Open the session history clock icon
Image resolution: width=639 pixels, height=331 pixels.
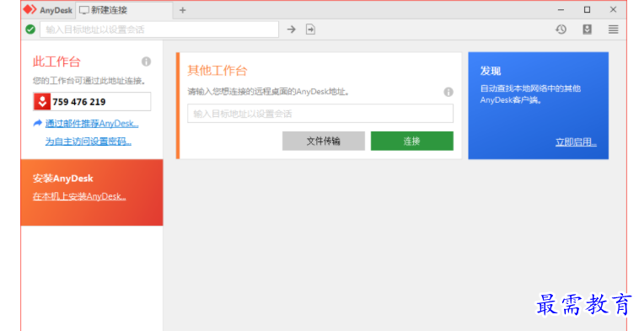tap(561, 29)
